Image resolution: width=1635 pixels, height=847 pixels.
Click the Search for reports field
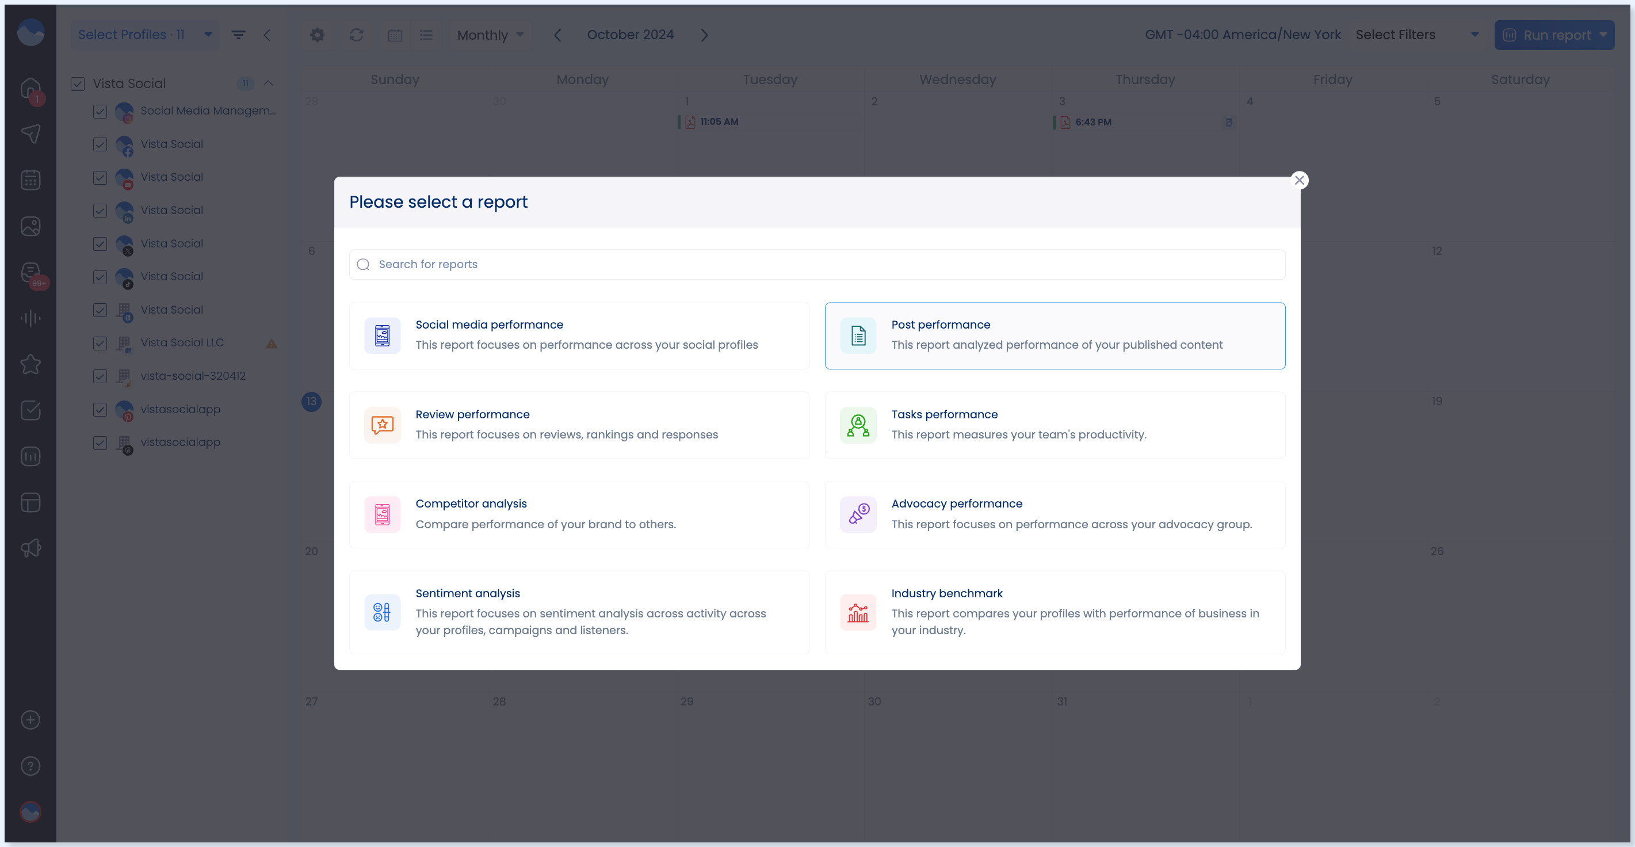pyautogui.click(x=817, y=264)
